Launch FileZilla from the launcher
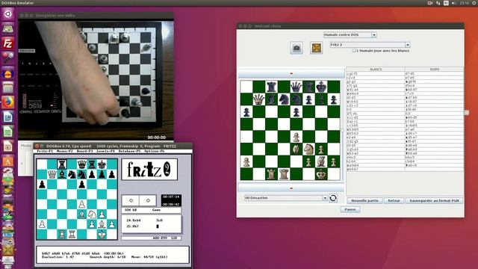The height and width of the screenshot is (269, 478). point(7,43)
